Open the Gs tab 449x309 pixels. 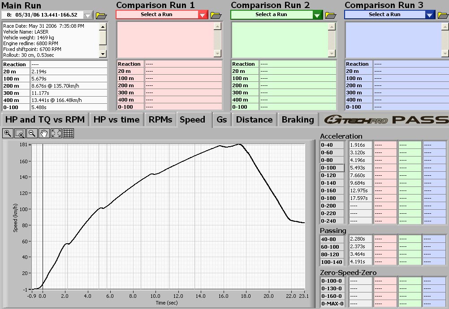point(221,120)
